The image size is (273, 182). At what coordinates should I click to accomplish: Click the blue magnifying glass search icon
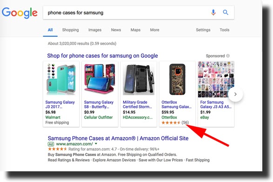[x=226, y=13]
